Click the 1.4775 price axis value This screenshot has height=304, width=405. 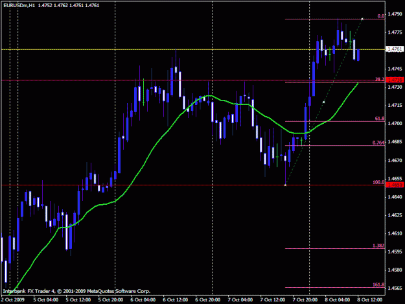(395, 32)
